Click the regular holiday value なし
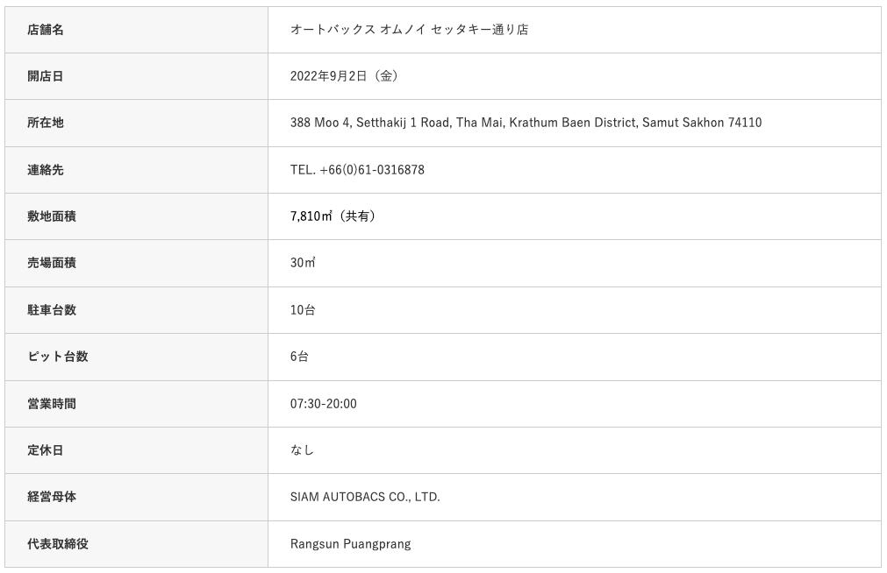The height and width of the screenshot is (573, 887). point(302,450)
